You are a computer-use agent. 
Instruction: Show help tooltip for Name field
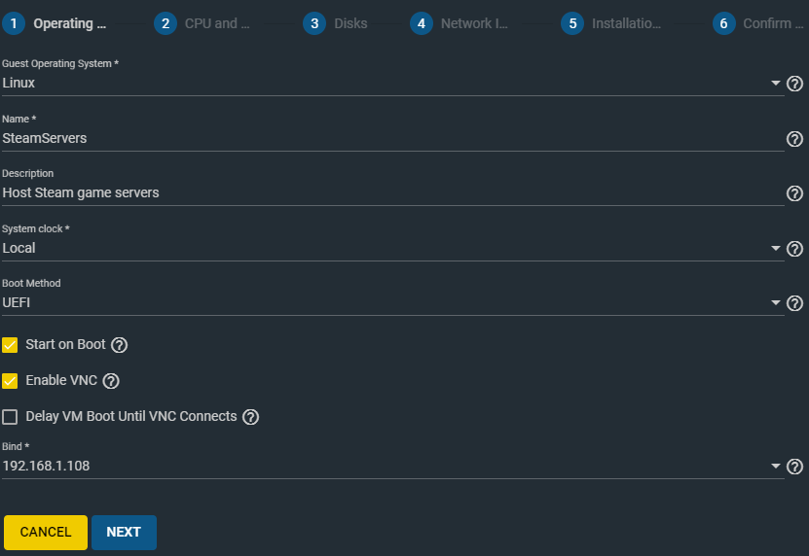[794, 139]
